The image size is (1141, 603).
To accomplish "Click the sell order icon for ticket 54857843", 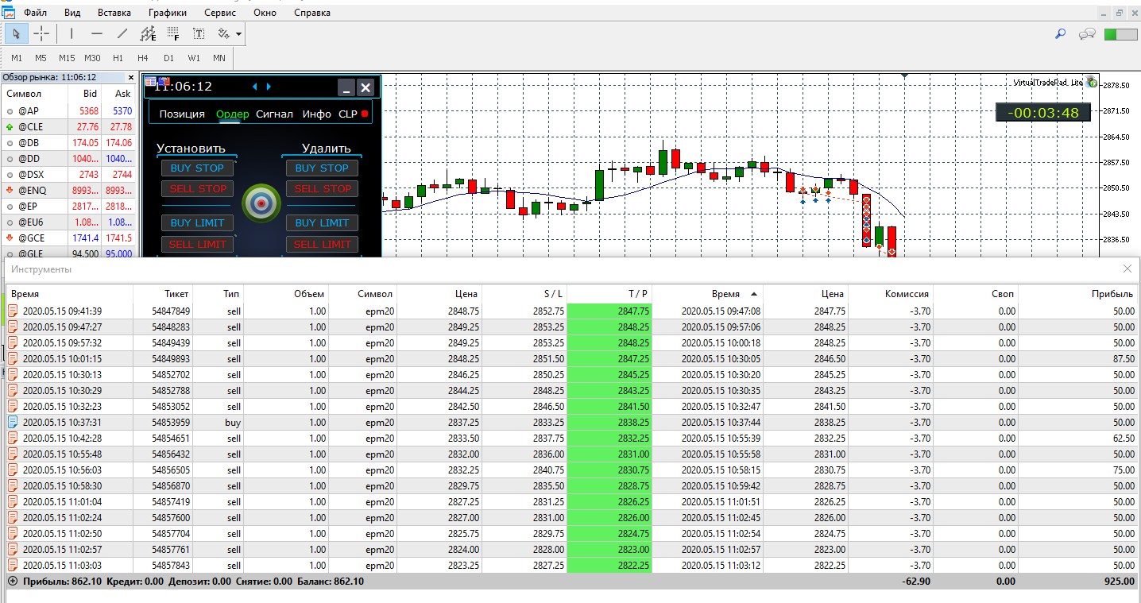I will (13, 566).
